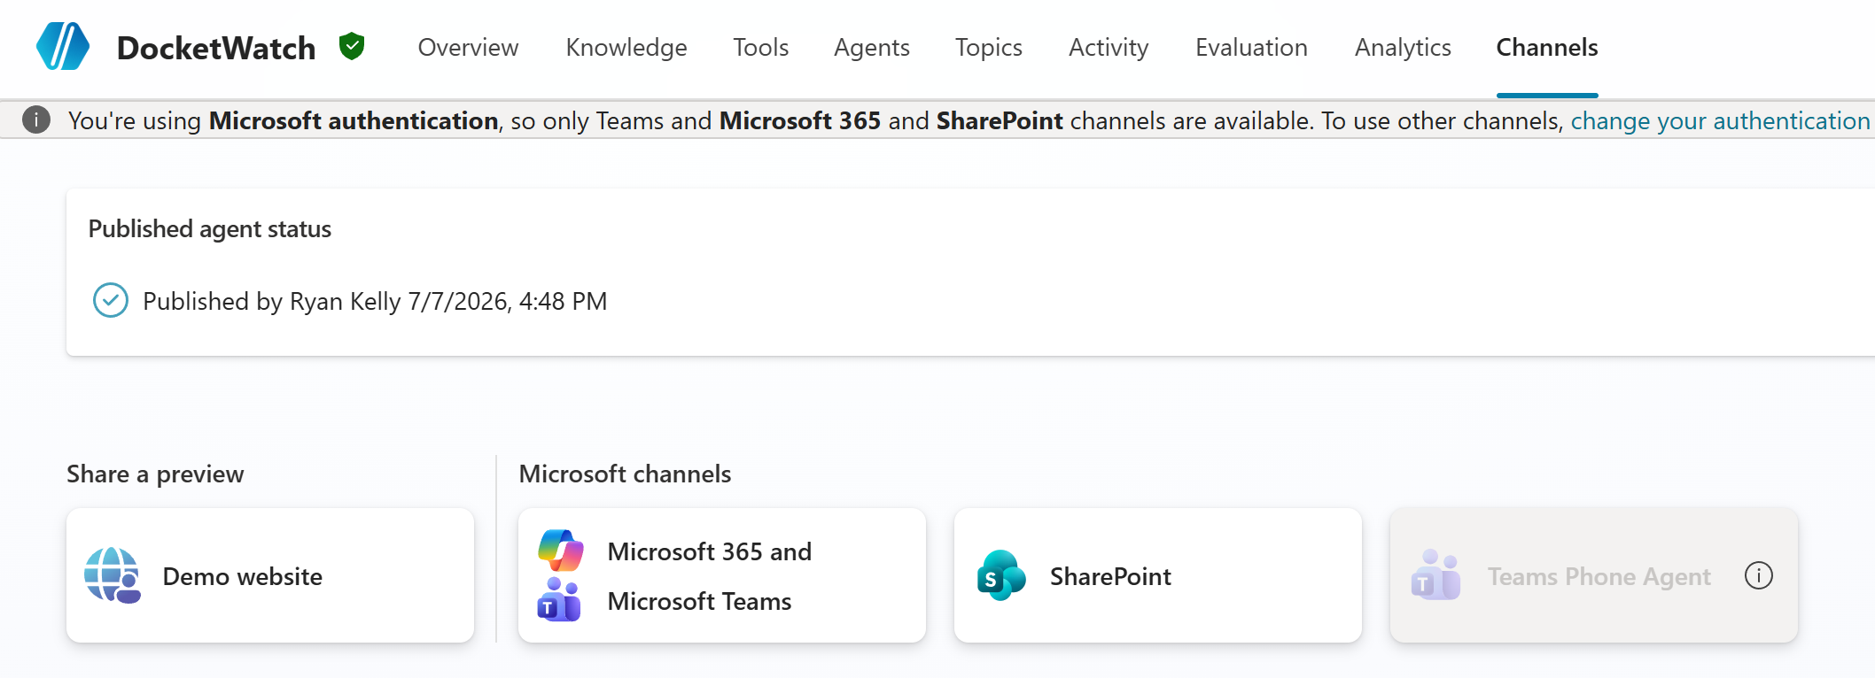View the Activity tab
The width and height of the screenshot is (1875, 678).
pos(1109,47)
